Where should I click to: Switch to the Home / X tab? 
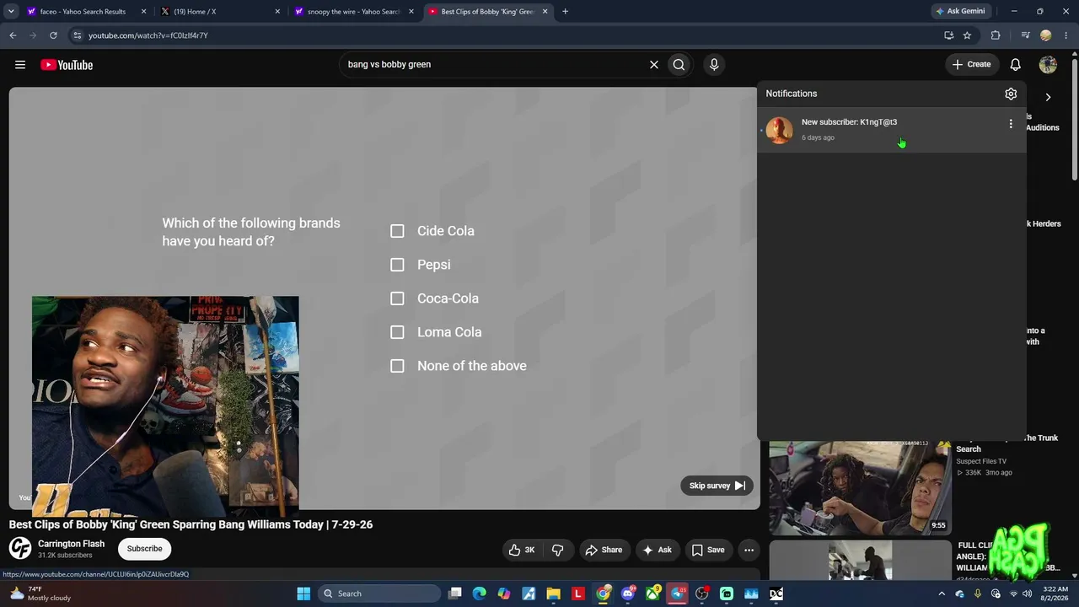pyautogui.click(x=221, y=12)
